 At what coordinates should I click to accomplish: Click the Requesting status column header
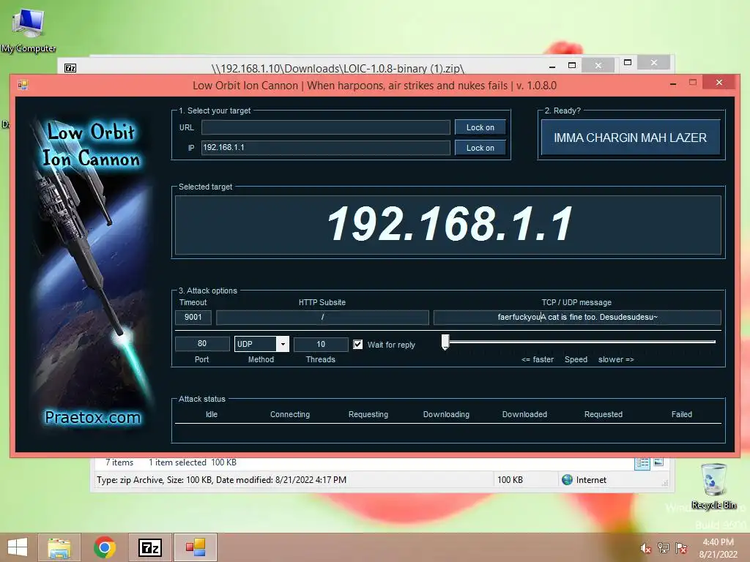click(x=368, y=414)
